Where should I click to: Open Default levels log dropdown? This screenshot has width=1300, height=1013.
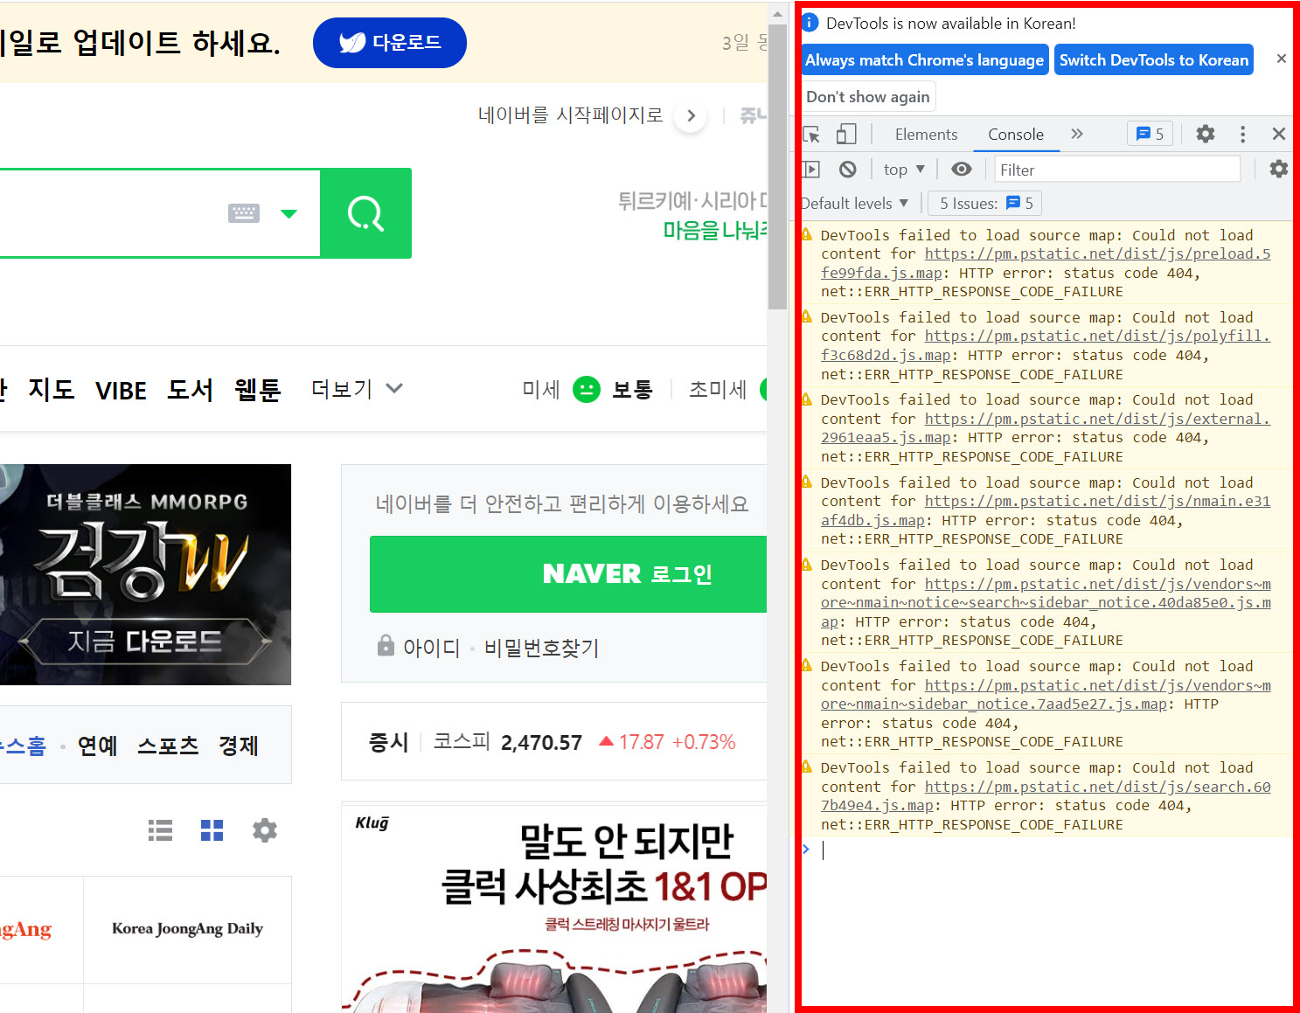854,203
